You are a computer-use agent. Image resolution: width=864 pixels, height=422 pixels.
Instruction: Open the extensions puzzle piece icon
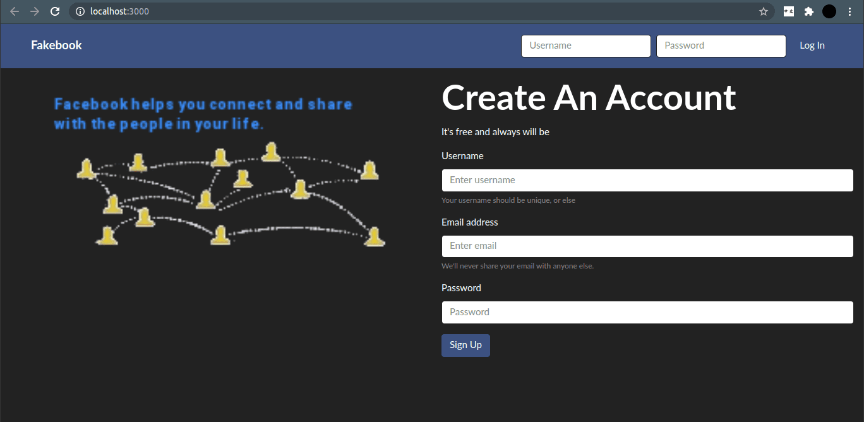809,11
